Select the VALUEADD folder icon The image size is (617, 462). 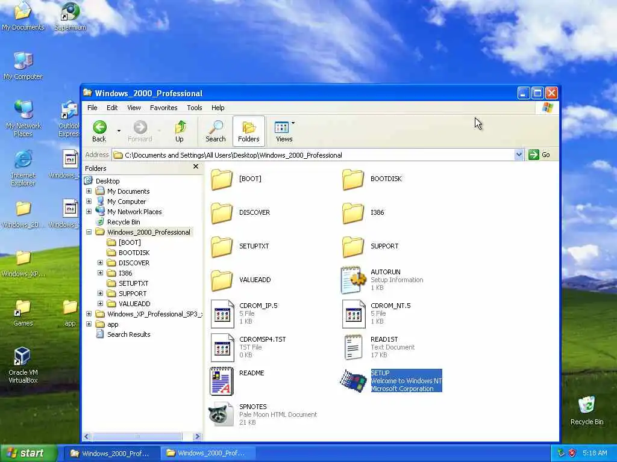pos(222,281)
